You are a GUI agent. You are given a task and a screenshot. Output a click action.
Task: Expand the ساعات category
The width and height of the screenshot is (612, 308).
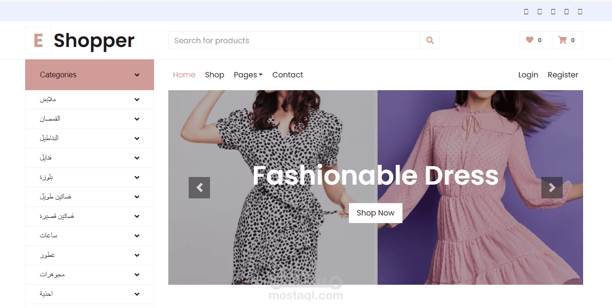137,236
